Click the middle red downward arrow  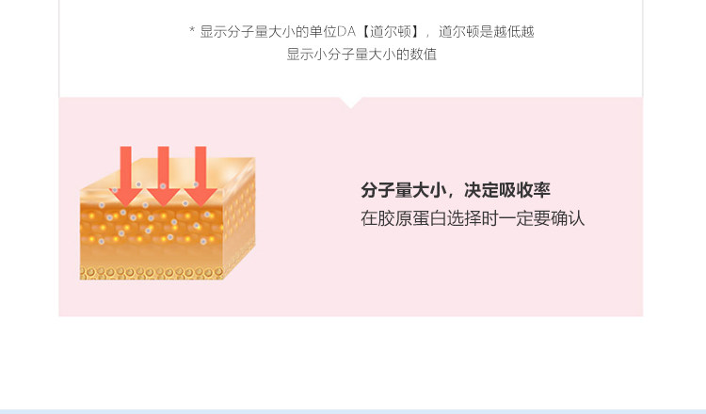pos(163,176)
